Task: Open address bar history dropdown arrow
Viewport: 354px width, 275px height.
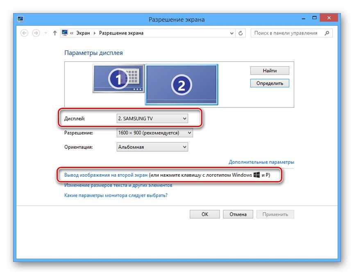Action: point(232,33)
